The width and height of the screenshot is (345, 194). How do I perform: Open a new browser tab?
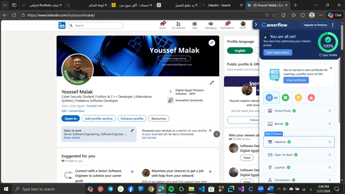tap(295, 5)
